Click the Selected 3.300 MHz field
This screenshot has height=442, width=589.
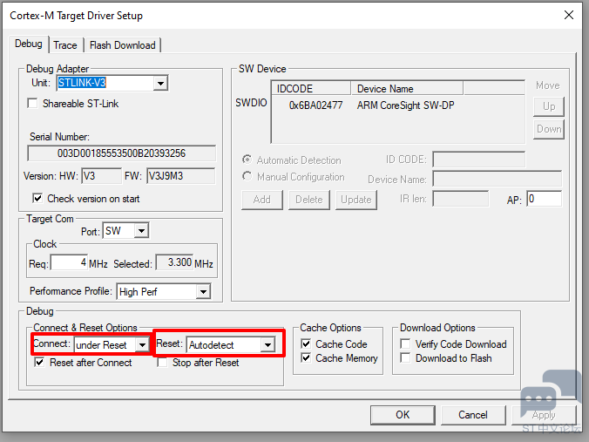point(174,262)
